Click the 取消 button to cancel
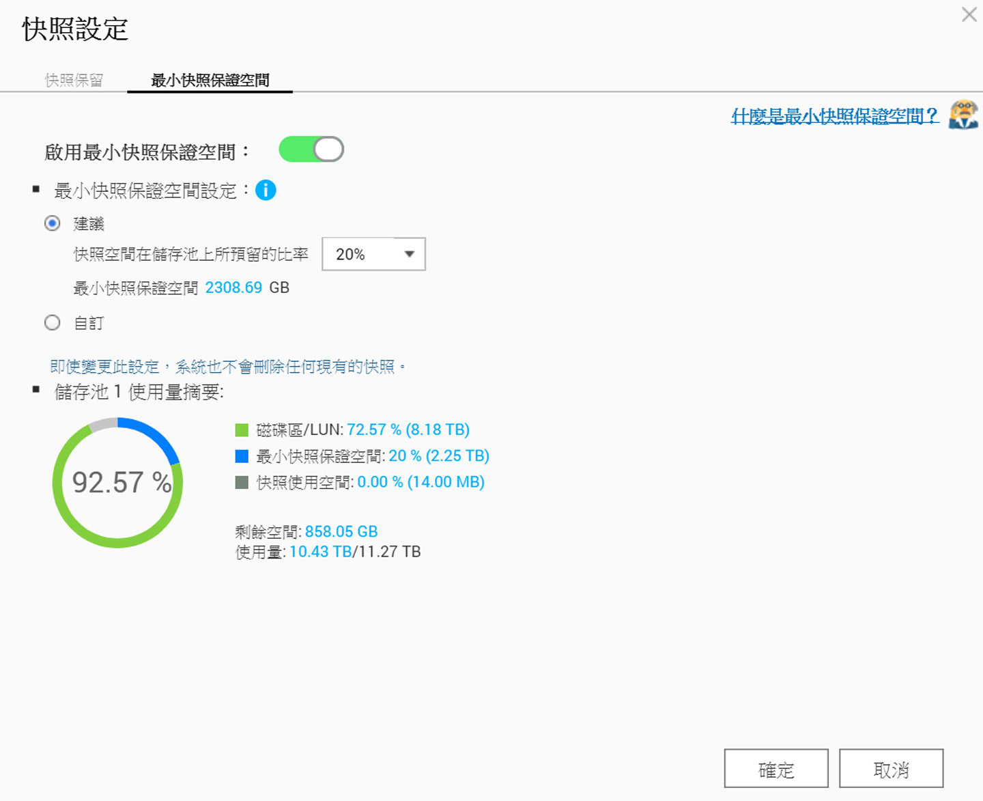983x801 pixels. pos(891,768)
